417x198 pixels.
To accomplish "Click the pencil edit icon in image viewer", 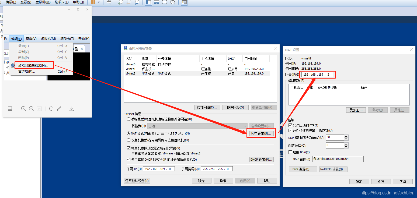I will [59, 109].
